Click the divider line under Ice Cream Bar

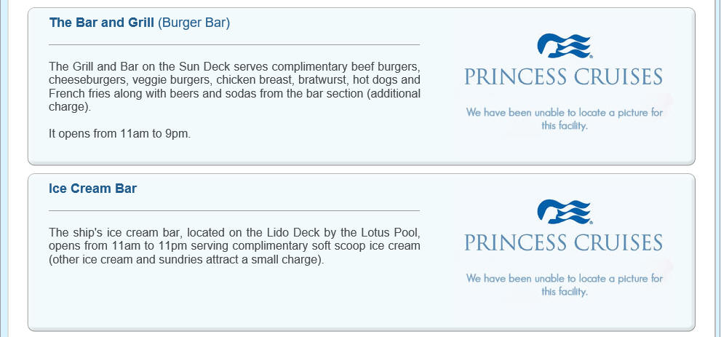tap(234, 210)
